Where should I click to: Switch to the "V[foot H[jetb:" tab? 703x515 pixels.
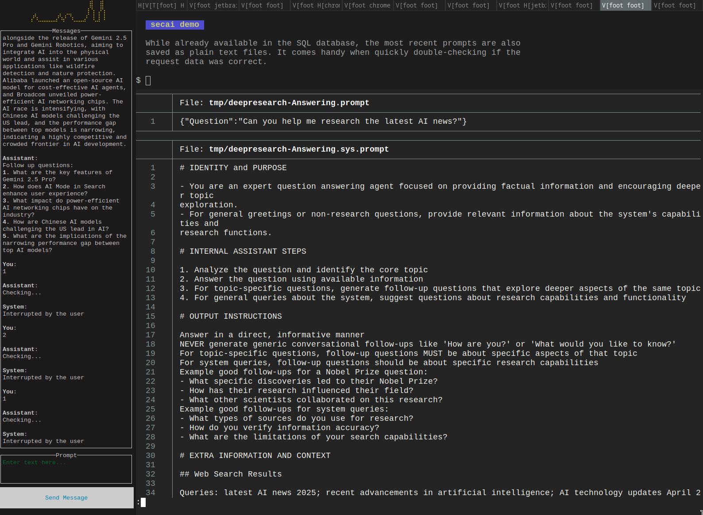[x=522, y=5]
